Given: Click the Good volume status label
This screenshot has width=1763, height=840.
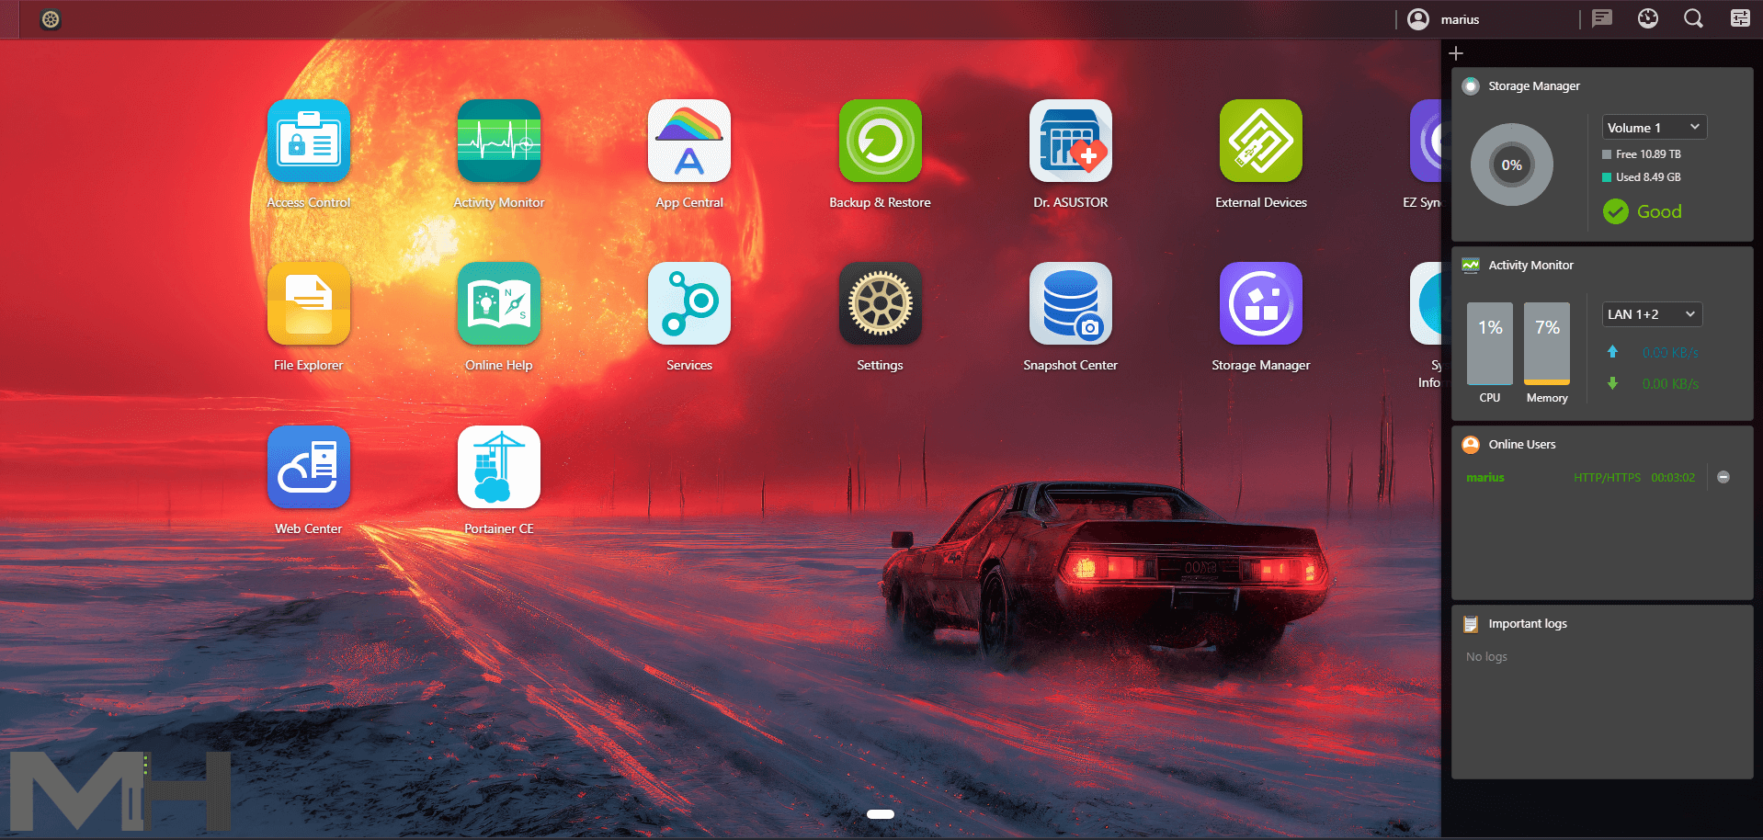Looking at the screenshot, I should tap(1659, 211).
